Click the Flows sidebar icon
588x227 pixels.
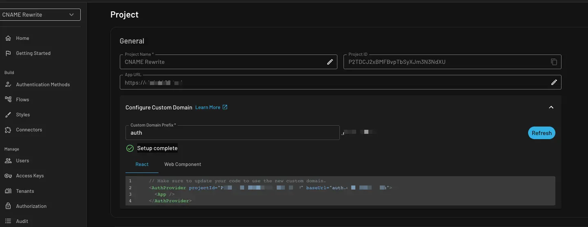[x=8, y=100]
